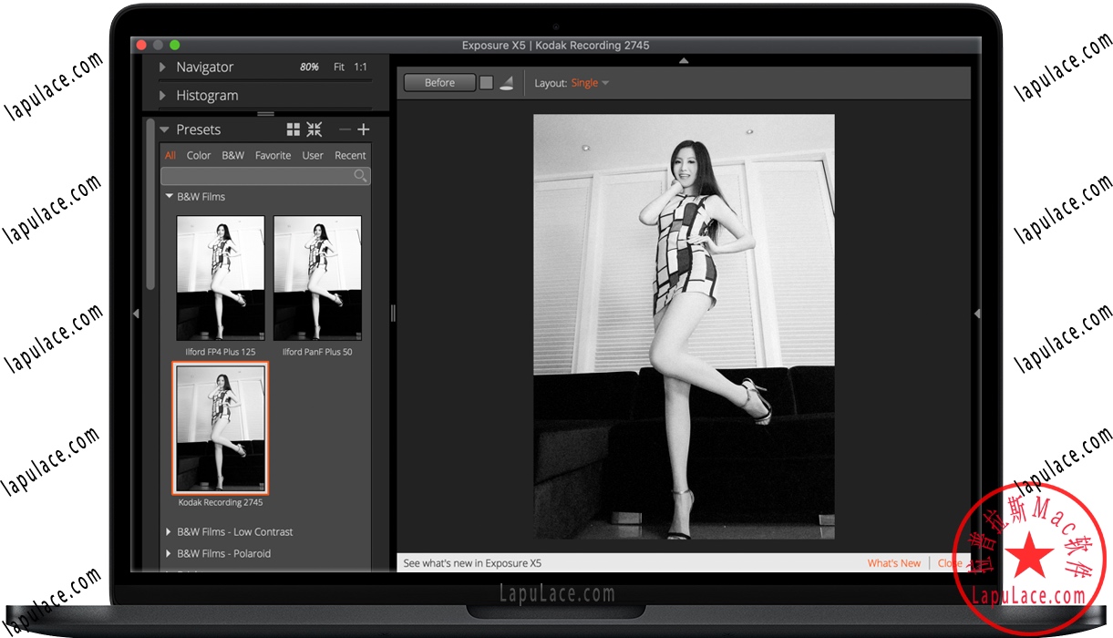
Task: Click the minus icon in Presets header
Action: 344,129
